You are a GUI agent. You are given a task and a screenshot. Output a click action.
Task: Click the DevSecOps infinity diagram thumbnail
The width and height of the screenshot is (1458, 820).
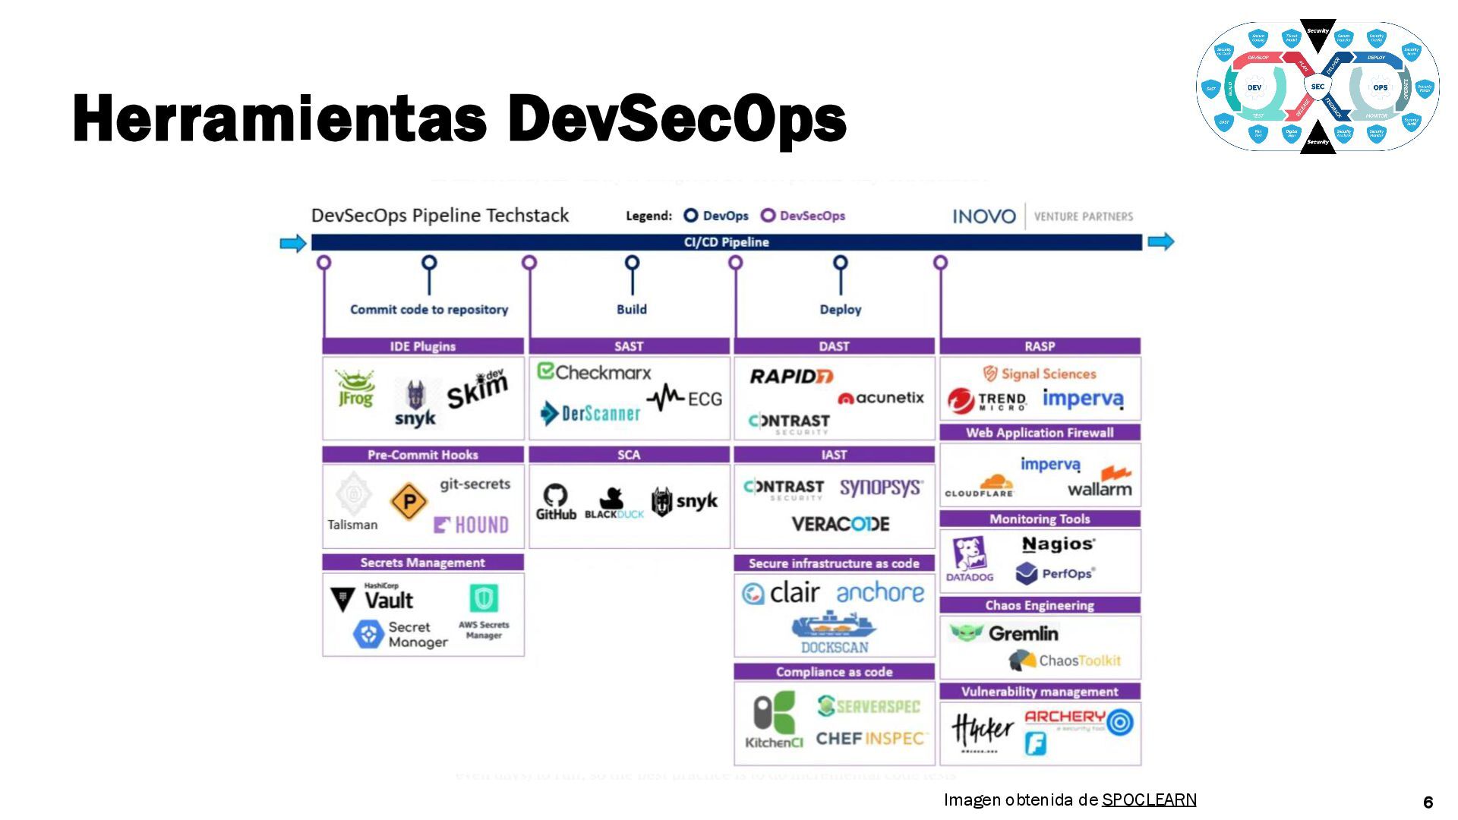click(1318, 87)
